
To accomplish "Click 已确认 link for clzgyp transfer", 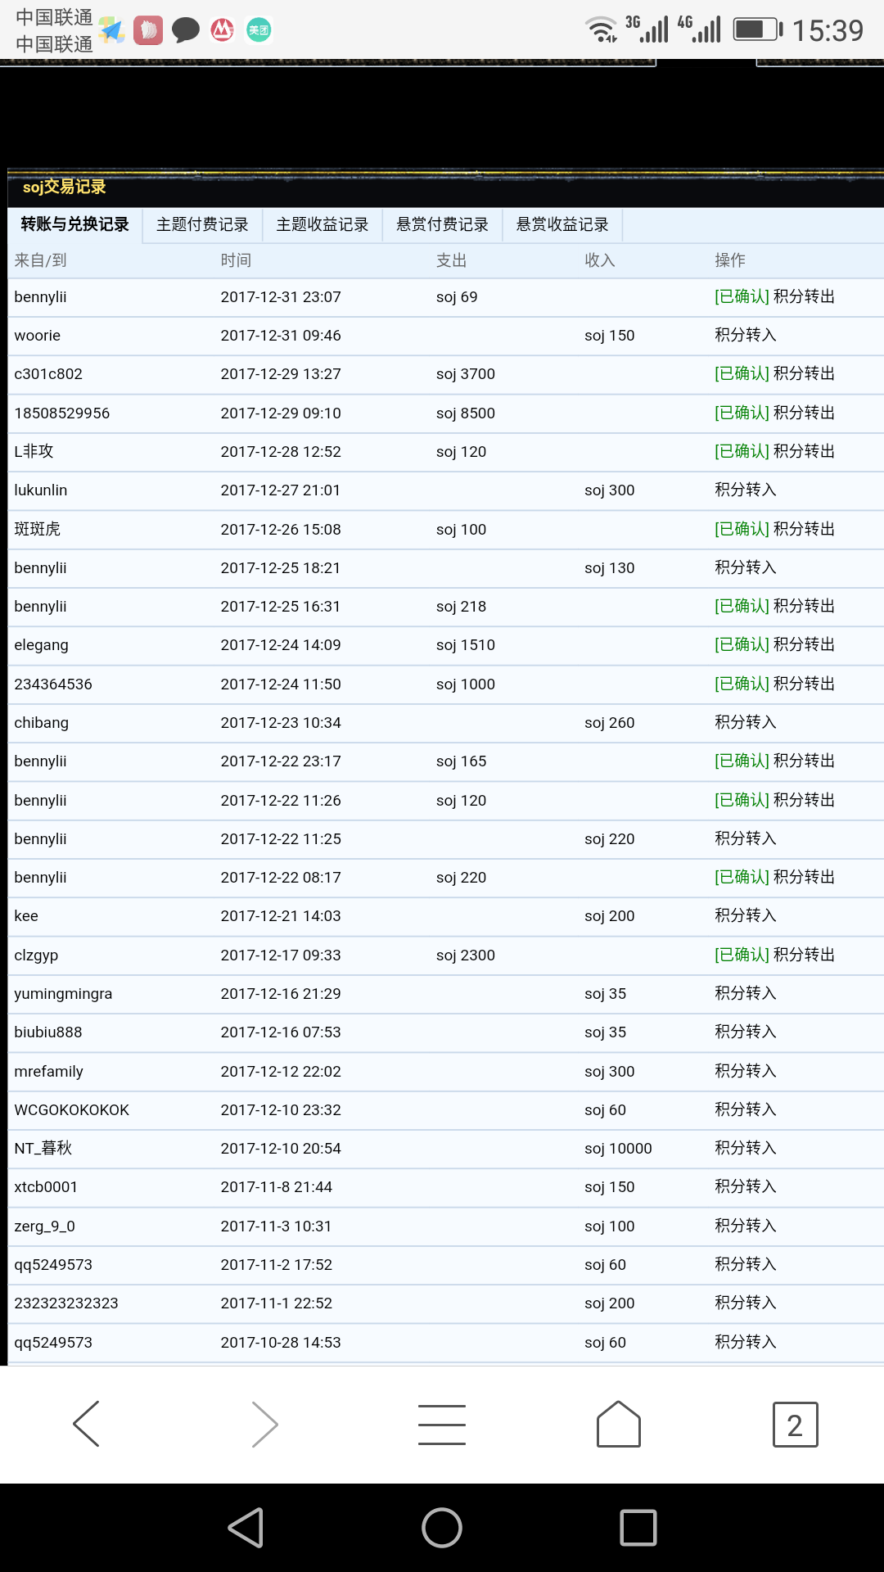I will click(x=742, y=955).
